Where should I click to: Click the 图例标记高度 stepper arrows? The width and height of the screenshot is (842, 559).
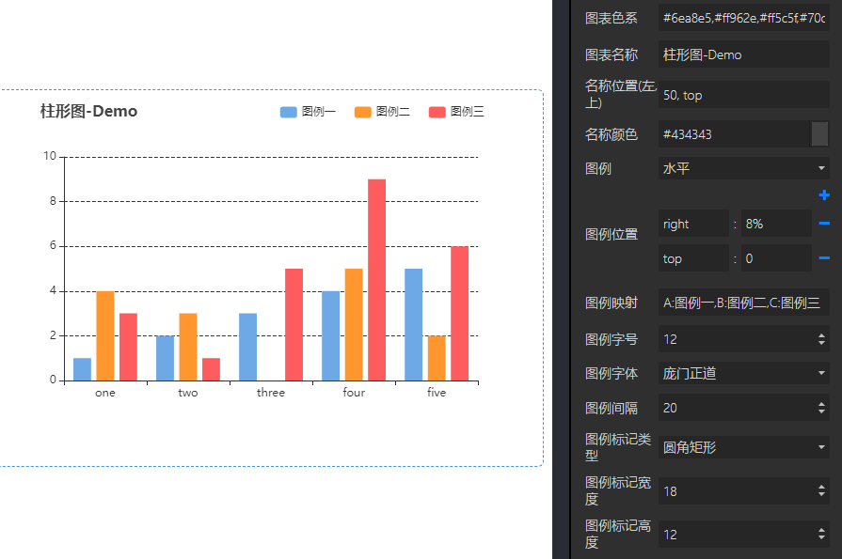[x=822, y=535]
